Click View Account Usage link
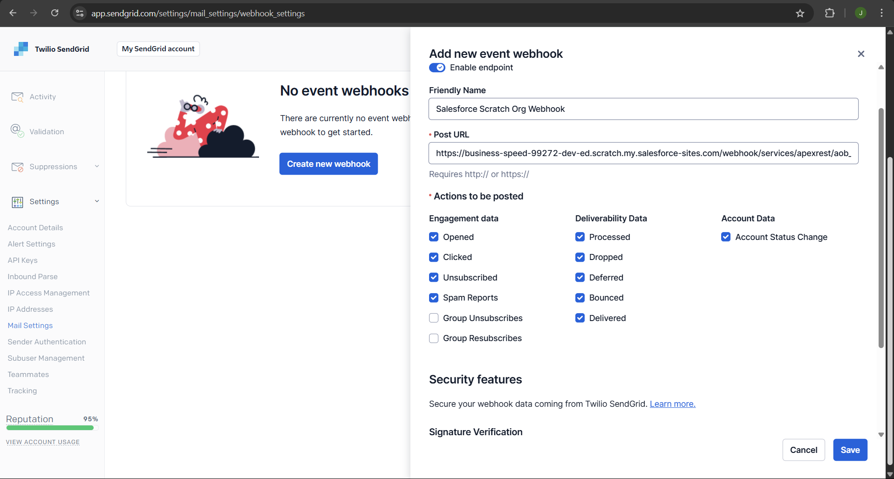 (43, 442)
